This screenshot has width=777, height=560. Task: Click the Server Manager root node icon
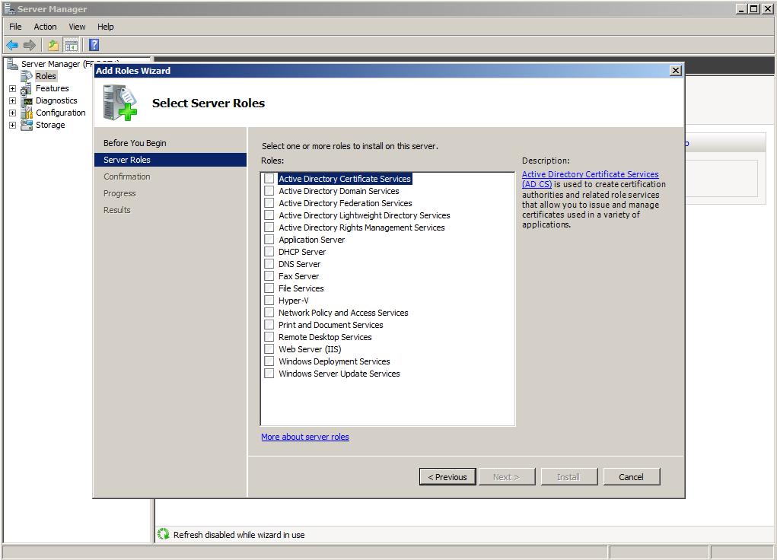tap(12, 64)
